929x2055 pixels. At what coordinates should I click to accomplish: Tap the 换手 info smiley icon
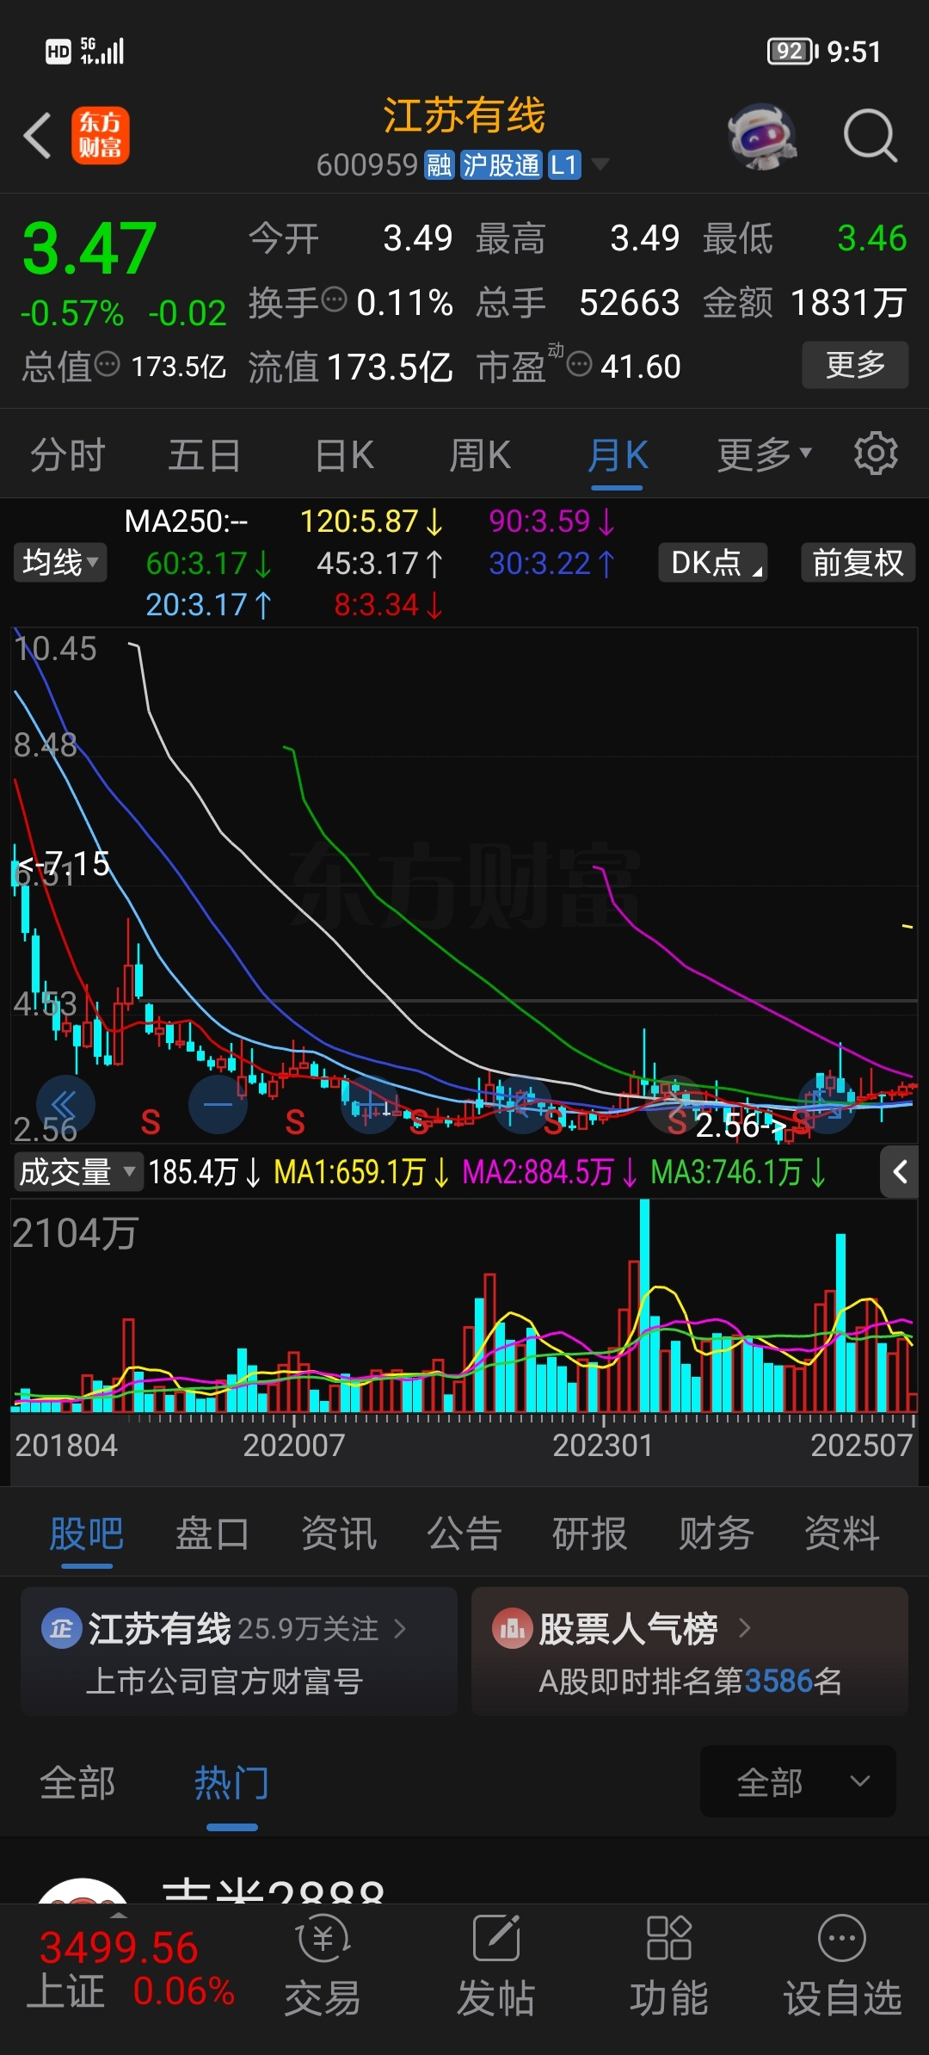[334, 299]
